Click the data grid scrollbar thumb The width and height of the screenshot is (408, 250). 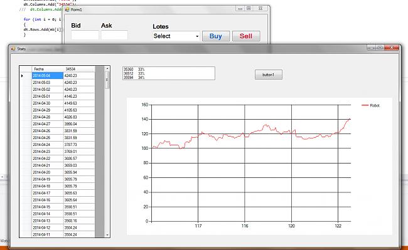pos(107,80)
